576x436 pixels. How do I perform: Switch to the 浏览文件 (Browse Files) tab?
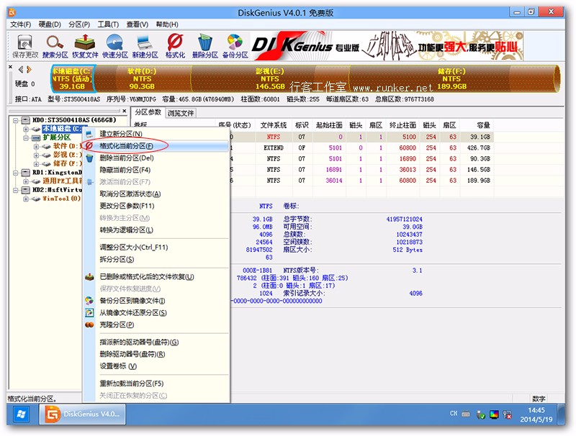(x=181, y=113)
